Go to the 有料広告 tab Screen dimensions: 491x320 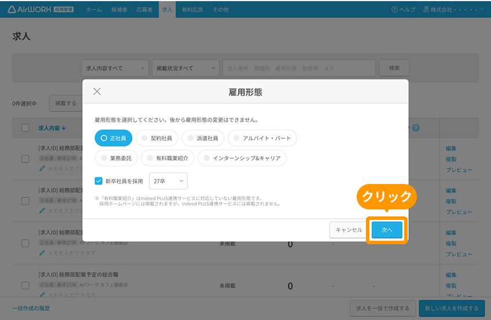tap(193, 10)
